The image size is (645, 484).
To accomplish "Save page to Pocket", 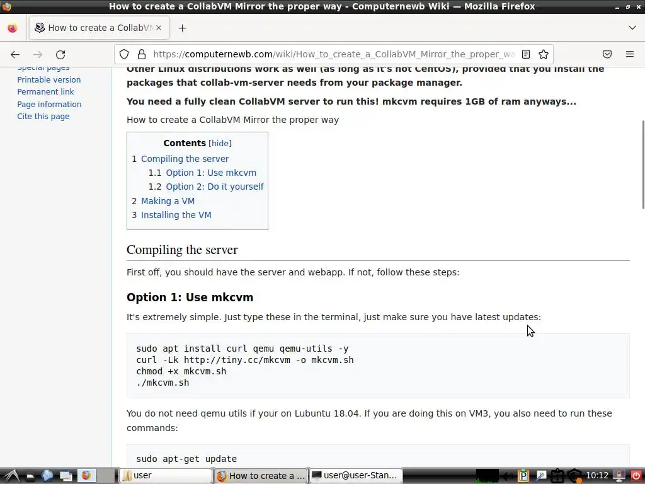I will point(607,54).
